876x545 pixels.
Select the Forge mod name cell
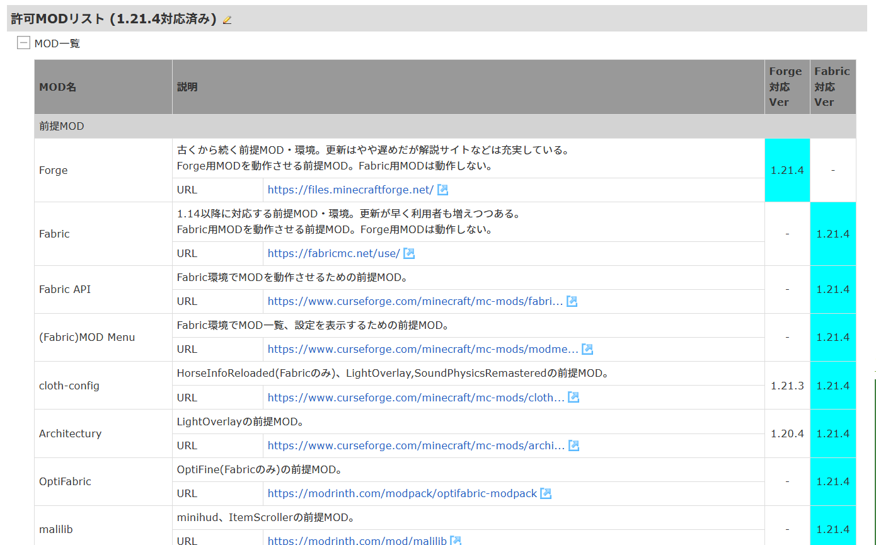pos(103,170)
